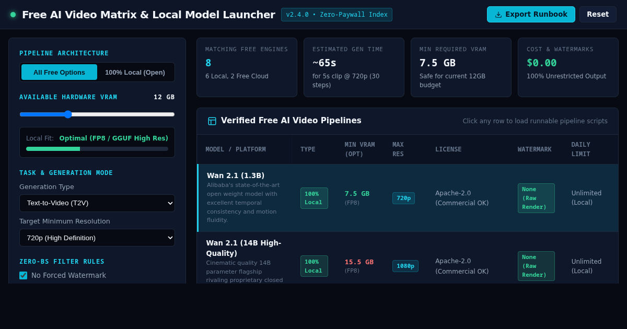Click the None (Raw Render) badge in Wan 1.3B row

[x=536, y=198]
